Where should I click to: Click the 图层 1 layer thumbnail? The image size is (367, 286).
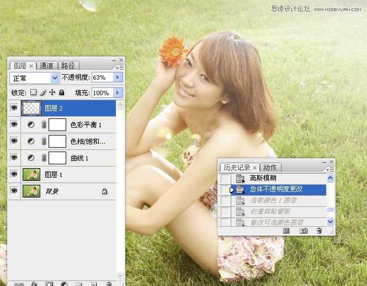point(31,175)
